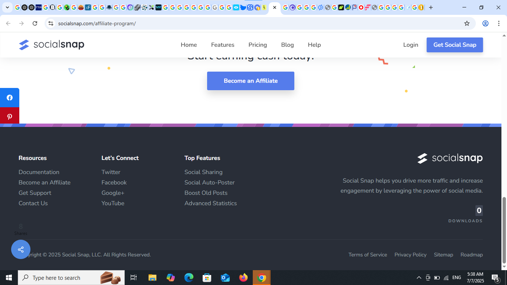Click the footer Social Snap logo
507x285 pixels.
coord(450,158)
